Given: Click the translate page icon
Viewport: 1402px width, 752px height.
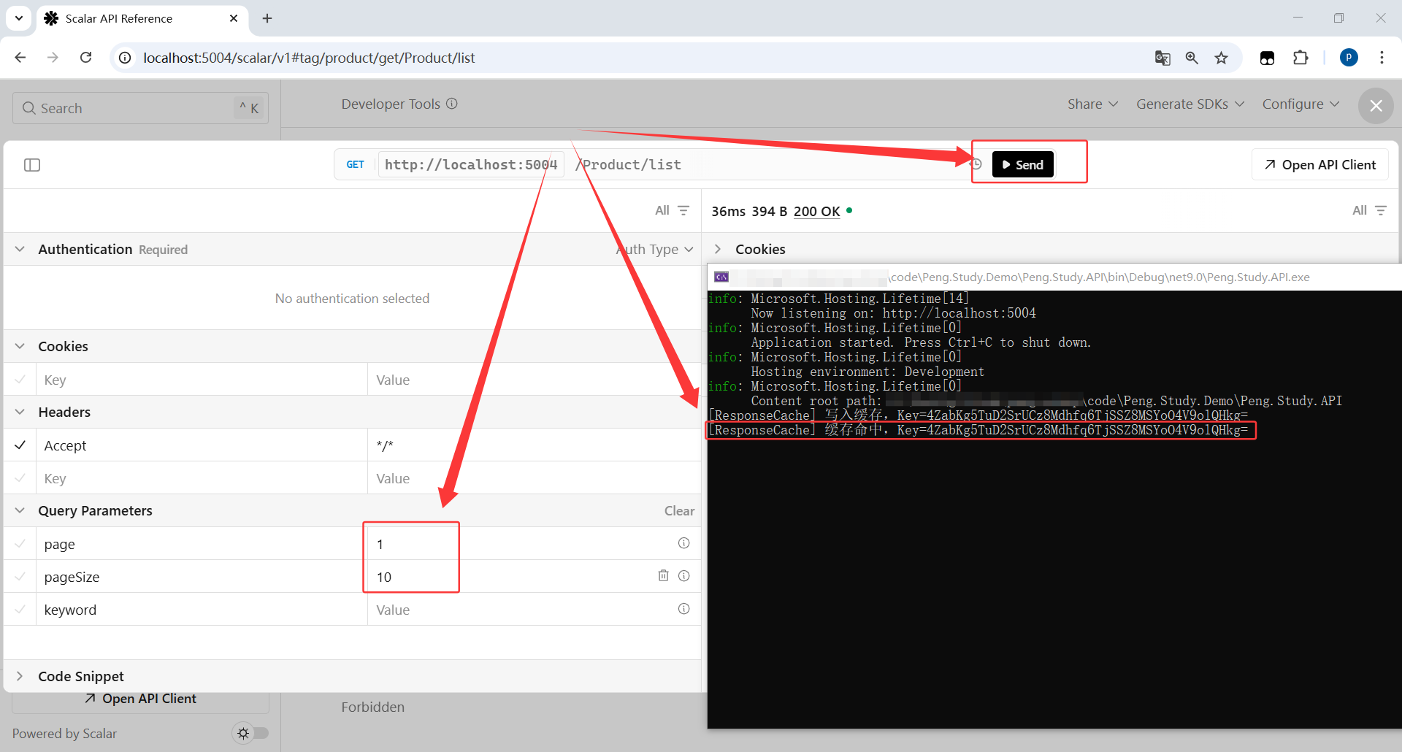Looking at the screenshot, I should pyautogui.click(x=1162, y=58).
